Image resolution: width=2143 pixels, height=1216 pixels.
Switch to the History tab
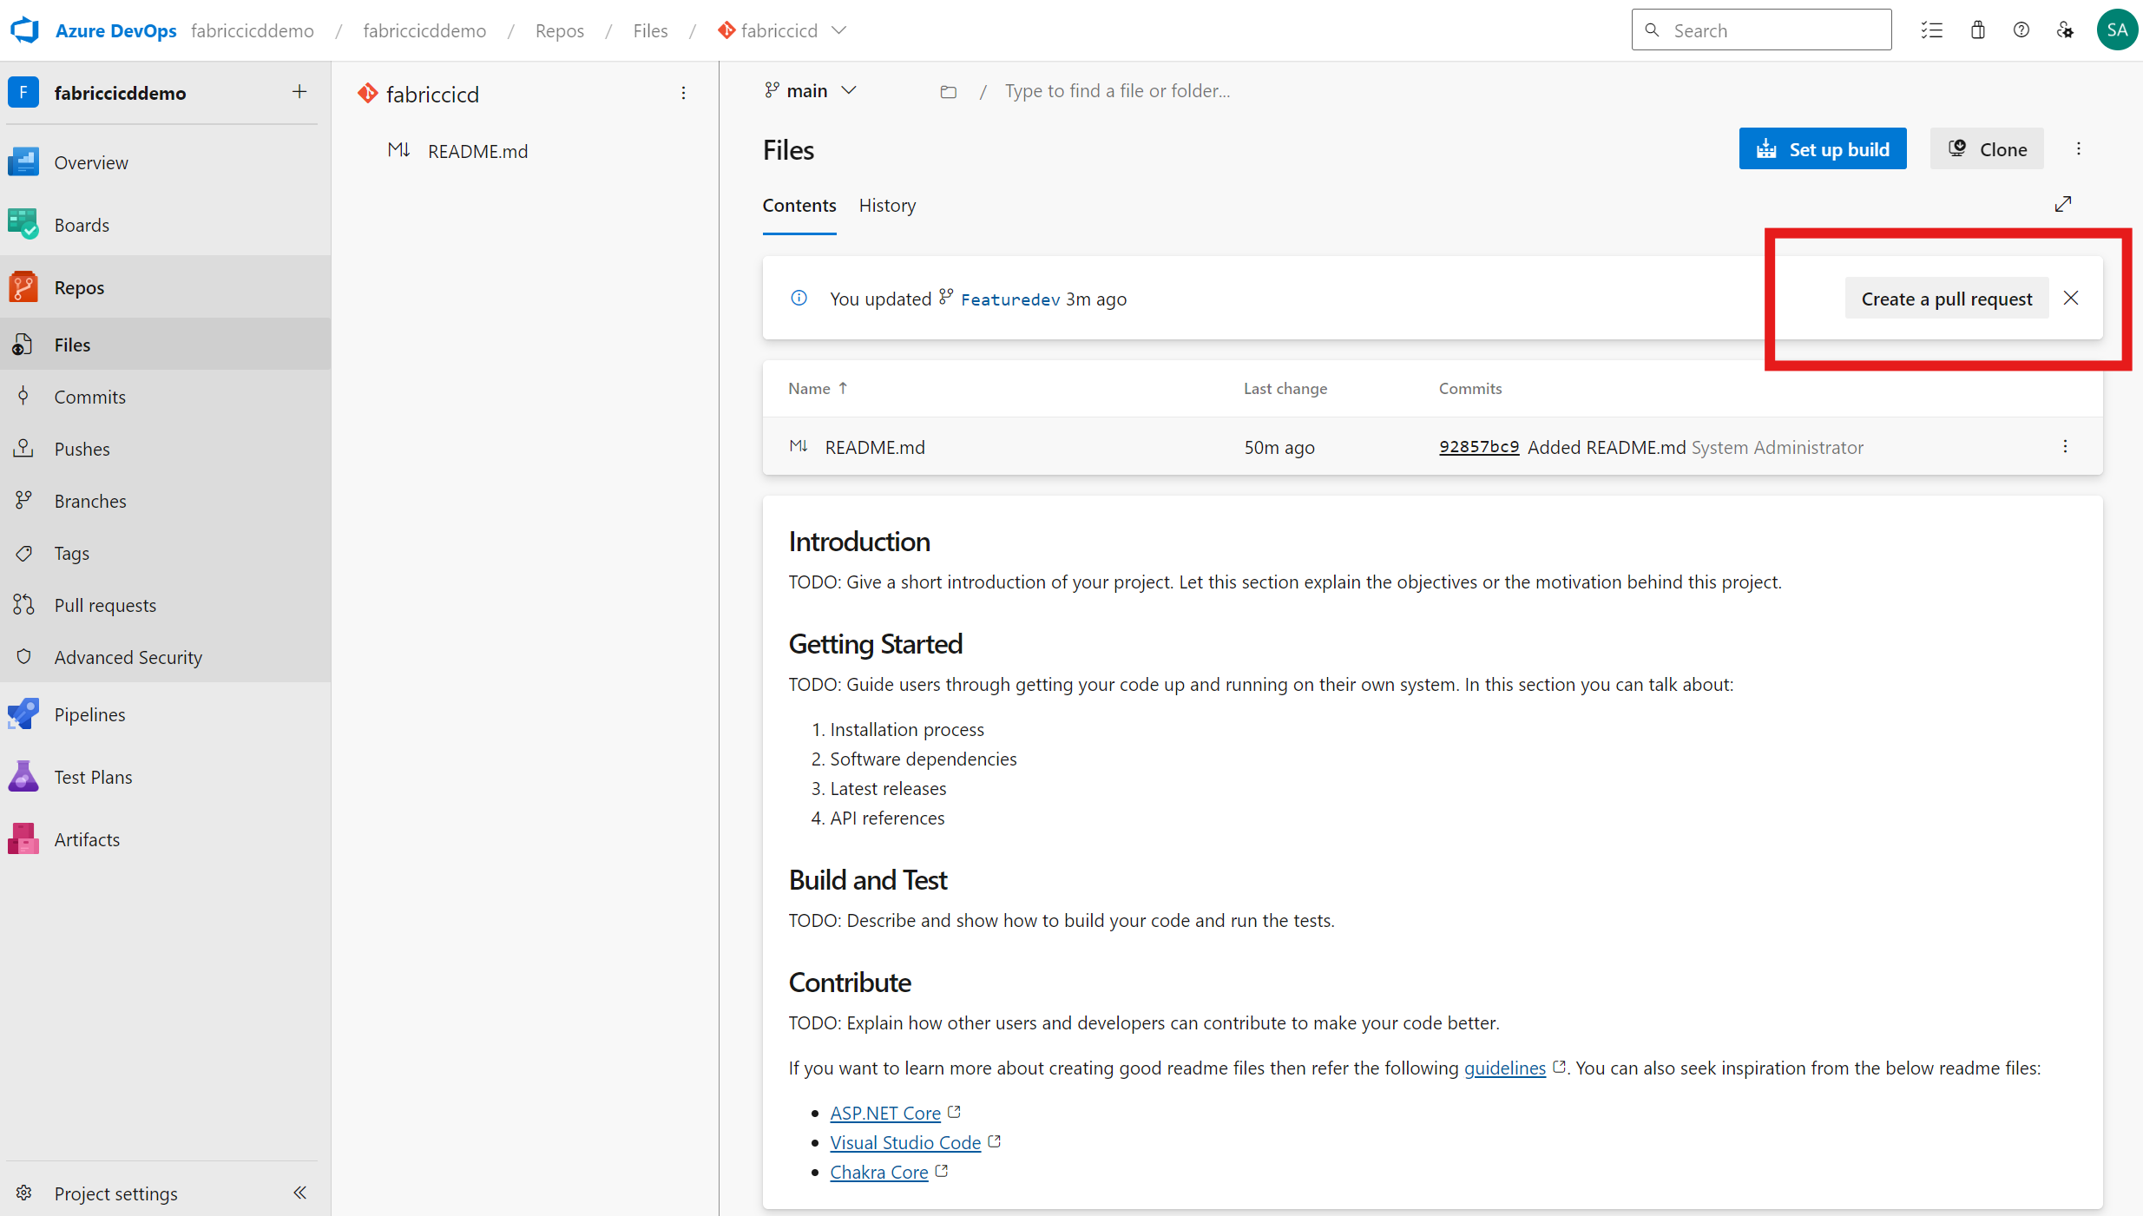tap(886, 206)
